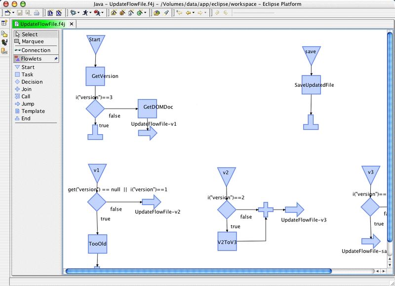Pin the Flowlets palette drawer
The width and height of the screenshot is (395, 286).
(56, 59)
